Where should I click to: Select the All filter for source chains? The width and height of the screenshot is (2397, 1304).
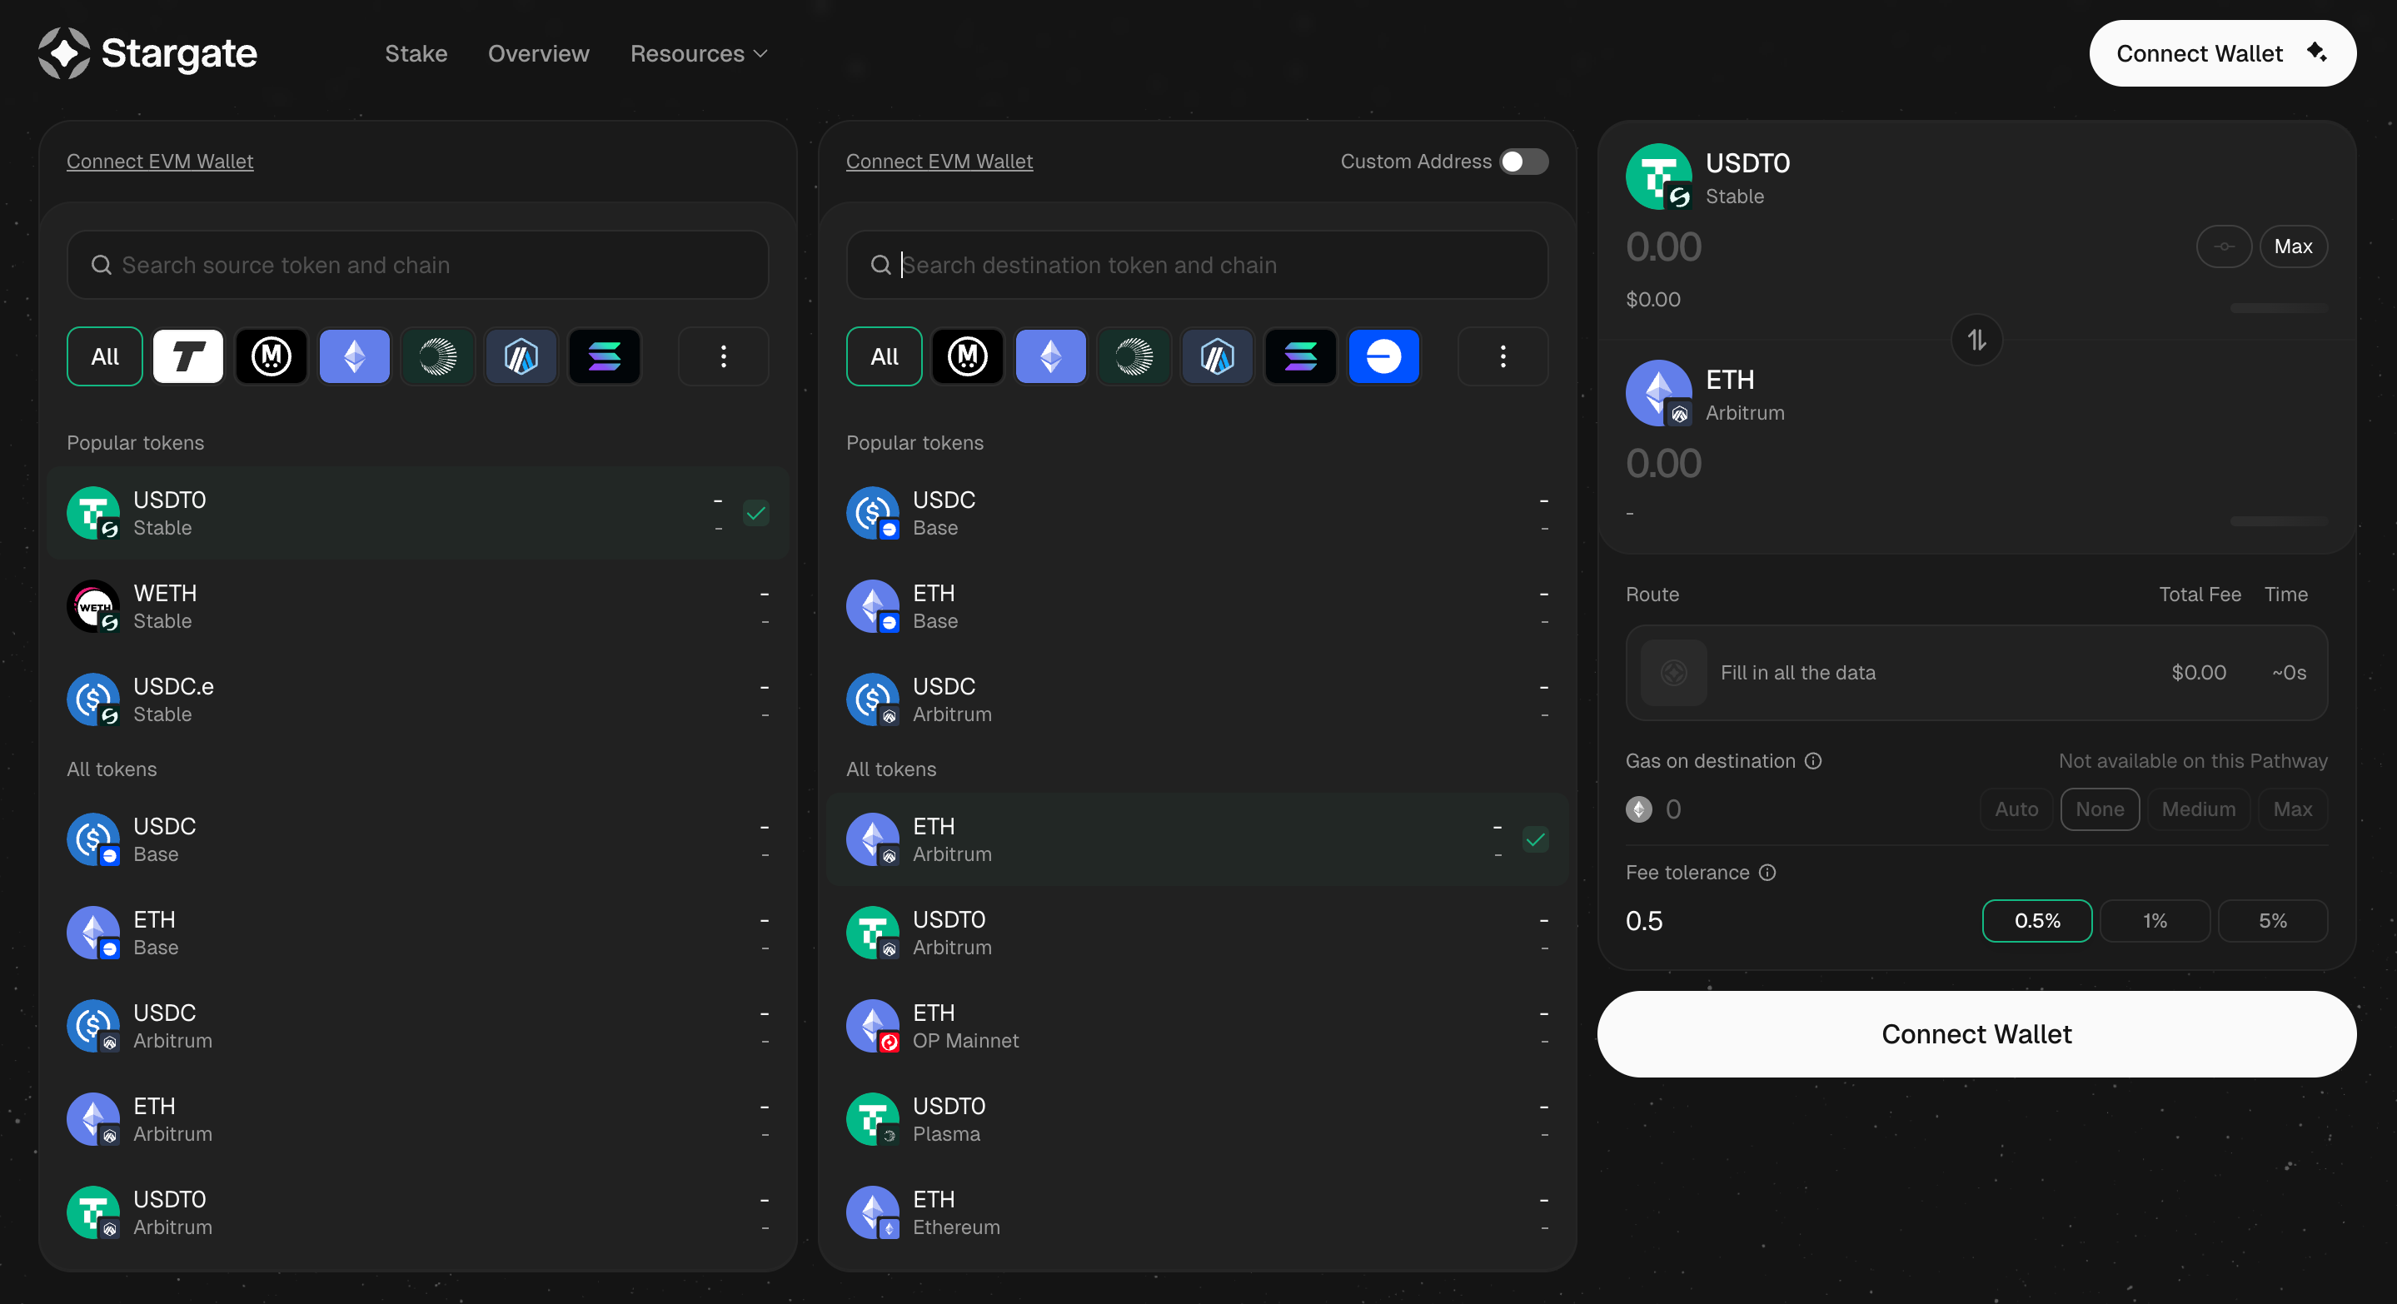104,356
